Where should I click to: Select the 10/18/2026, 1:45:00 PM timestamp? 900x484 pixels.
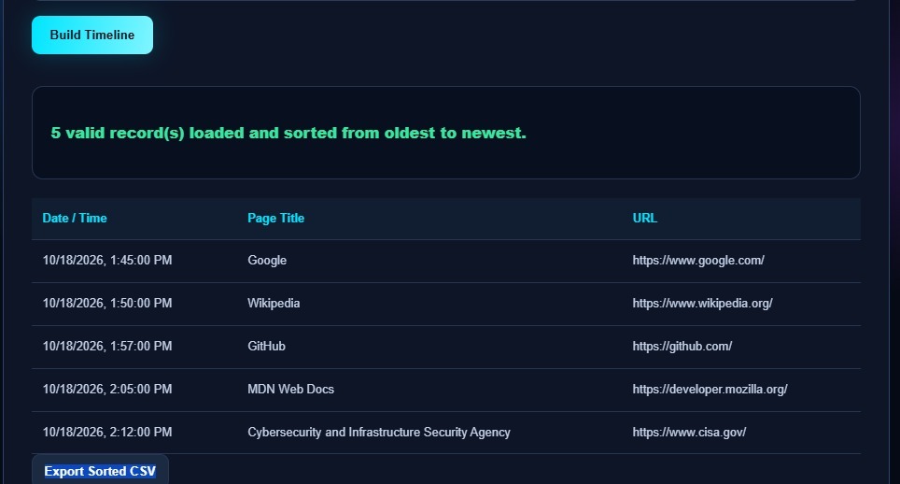tap(107, 260)
